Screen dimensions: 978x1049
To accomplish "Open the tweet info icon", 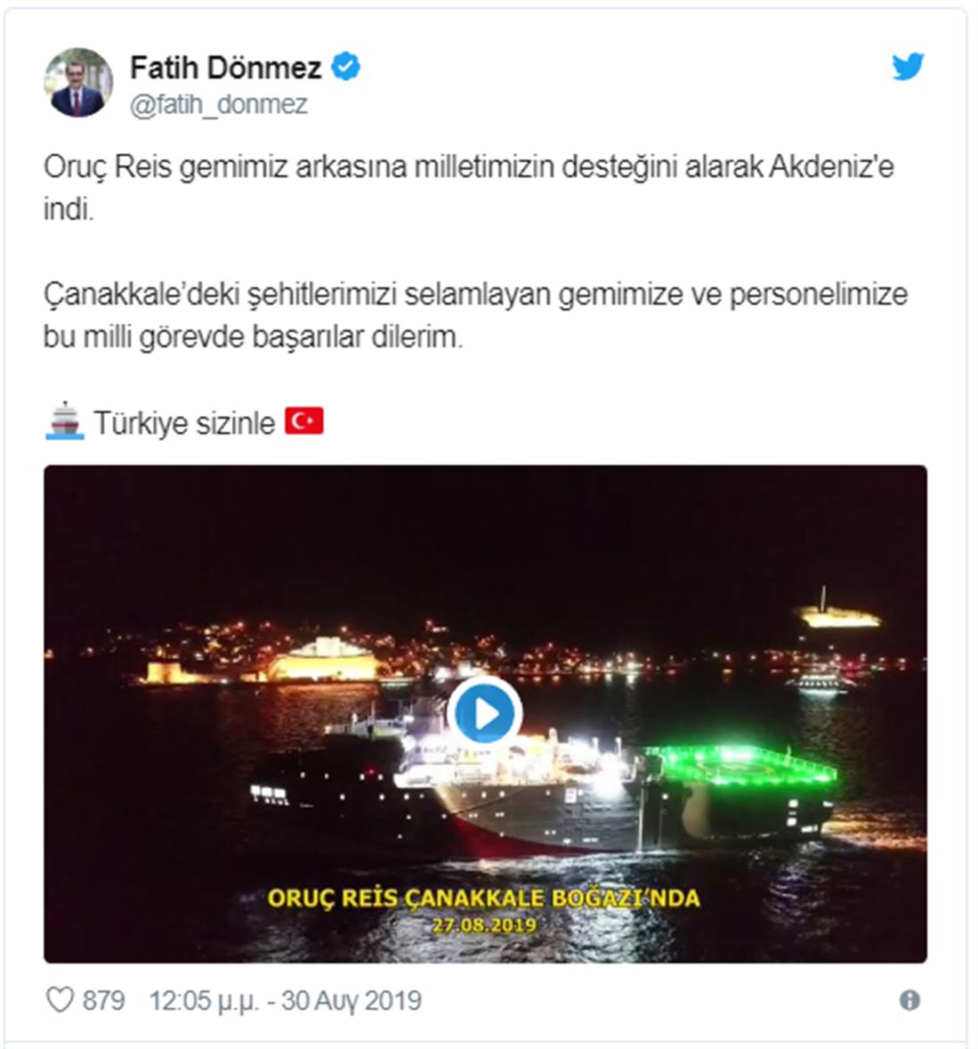I will click(x=909, y=1000).
